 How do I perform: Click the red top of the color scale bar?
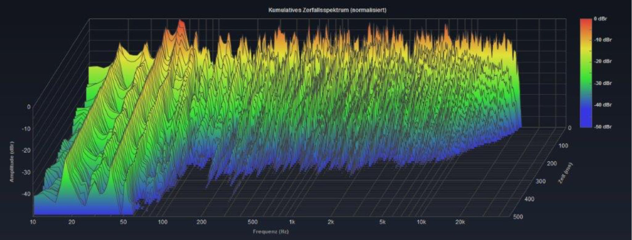click(585, 22)
